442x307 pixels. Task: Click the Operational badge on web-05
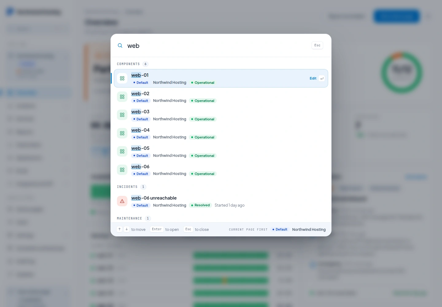click(203, 156)
